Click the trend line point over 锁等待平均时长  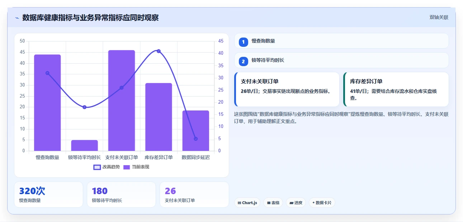coord(84,107)
